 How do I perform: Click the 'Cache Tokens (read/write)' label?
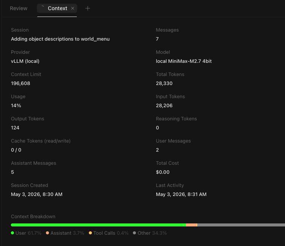[41, 141]
